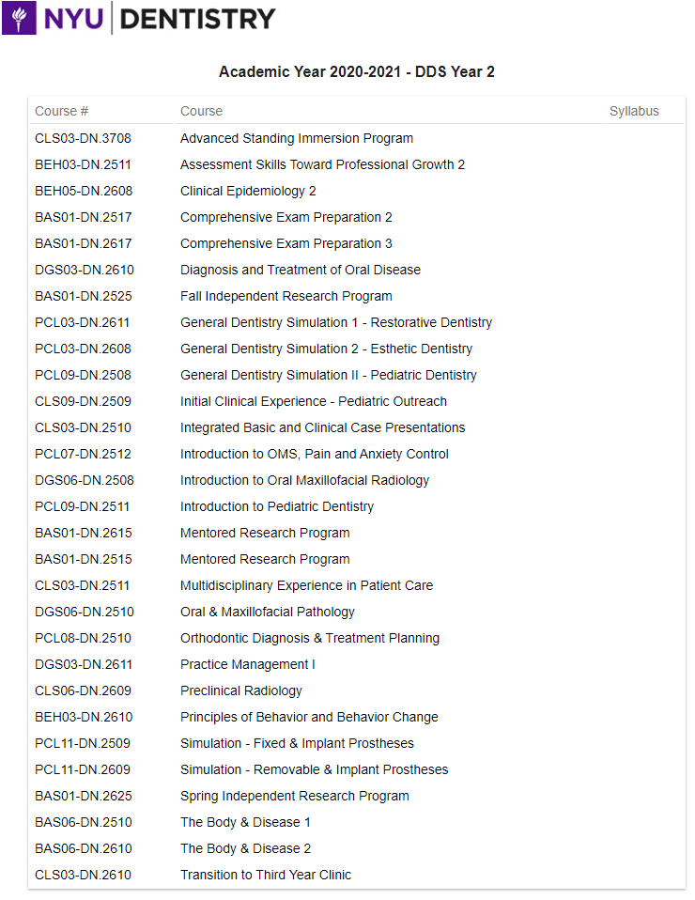Open Fall Independent Research Program
The image size is (695, 900).
pyautogui.click(x=286, y=296)
